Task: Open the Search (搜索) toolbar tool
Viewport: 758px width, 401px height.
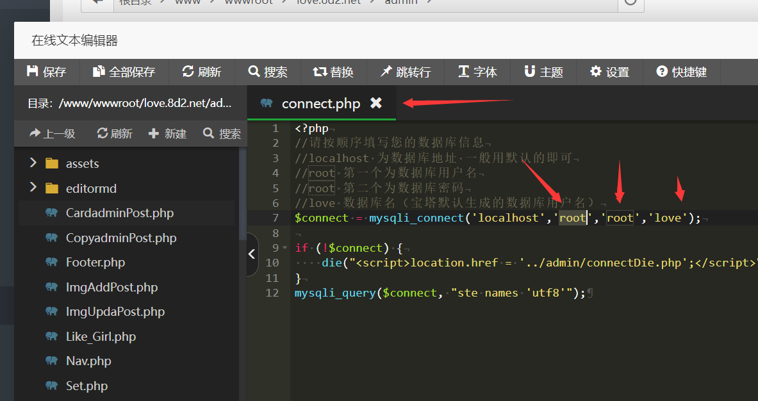Action: [x=268, y=72]
